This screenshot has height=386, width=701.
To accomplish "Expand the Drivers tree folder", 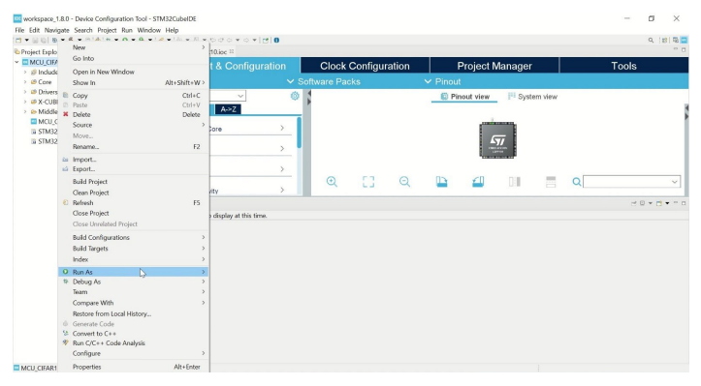I will pos(25,92).
